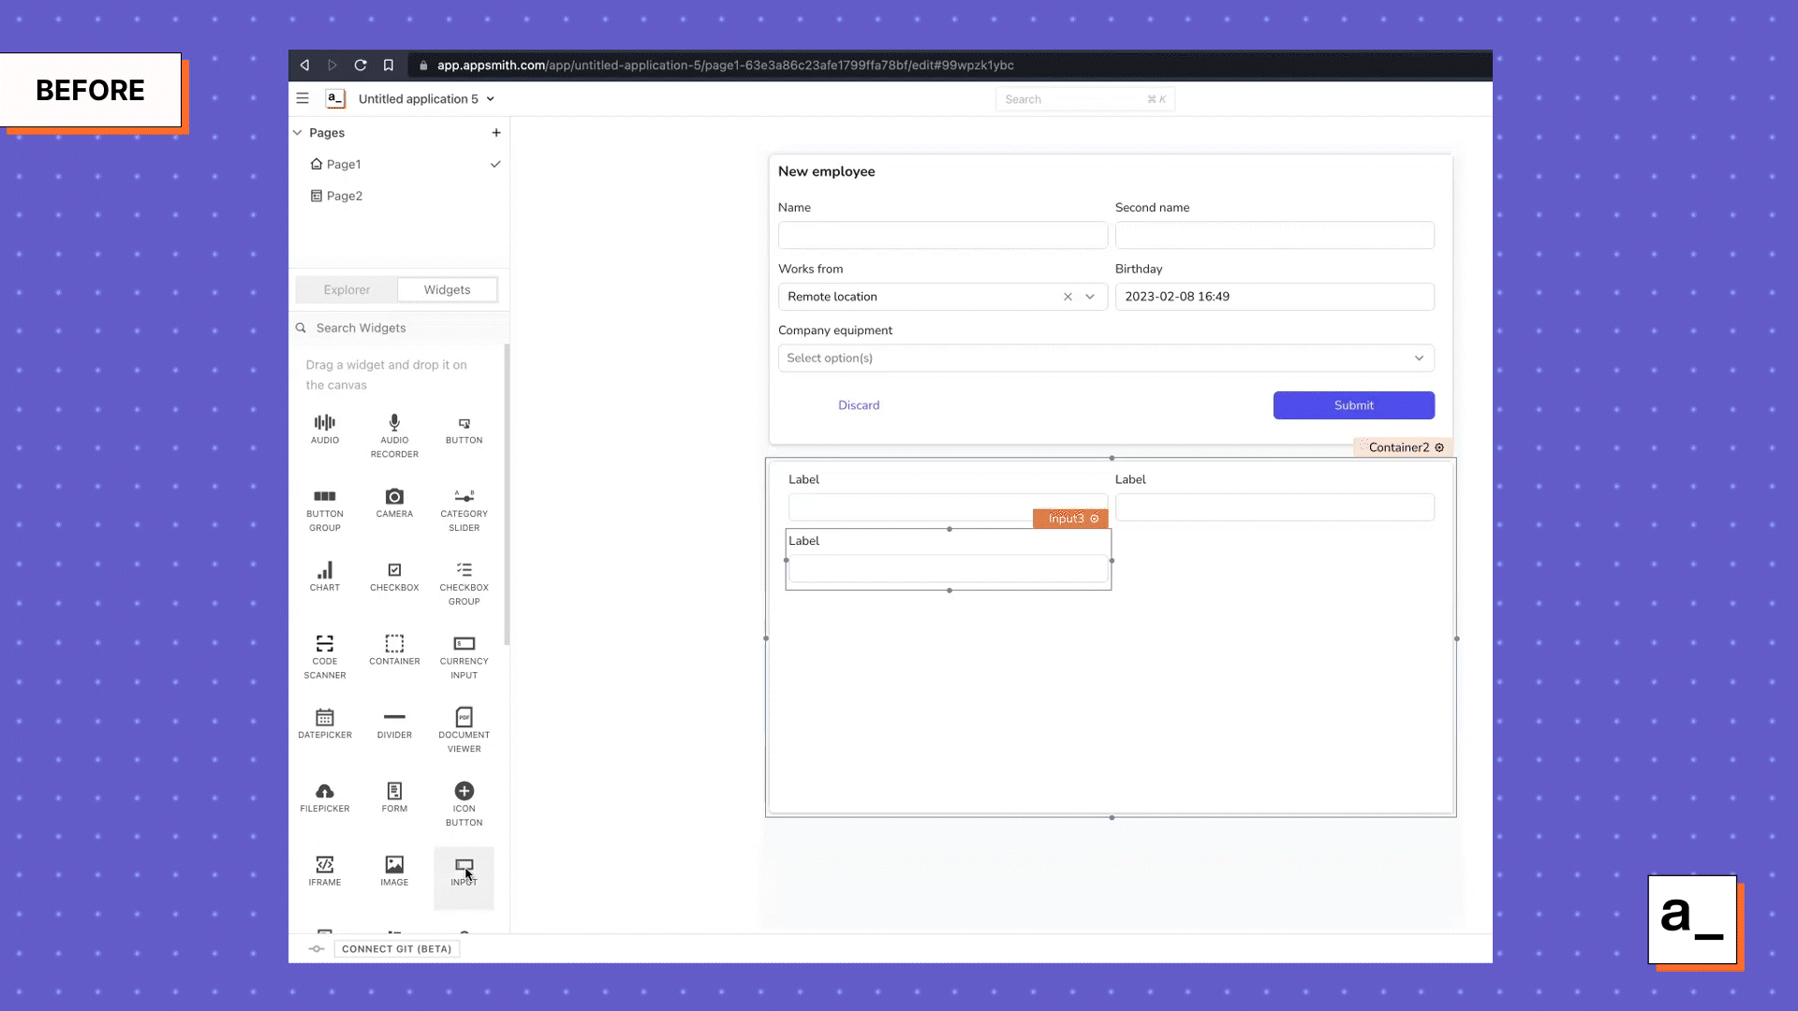Pick the Camera widget icon
The image size is (1798, 1011).
pos(394,497)
